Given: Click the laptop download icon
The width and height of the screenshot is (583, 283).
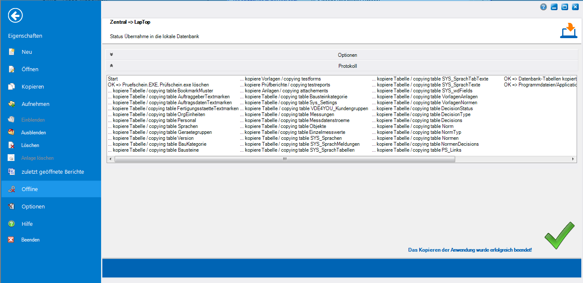Looking at the screenshot, I should pyautogui.click(x=568, y=31).
